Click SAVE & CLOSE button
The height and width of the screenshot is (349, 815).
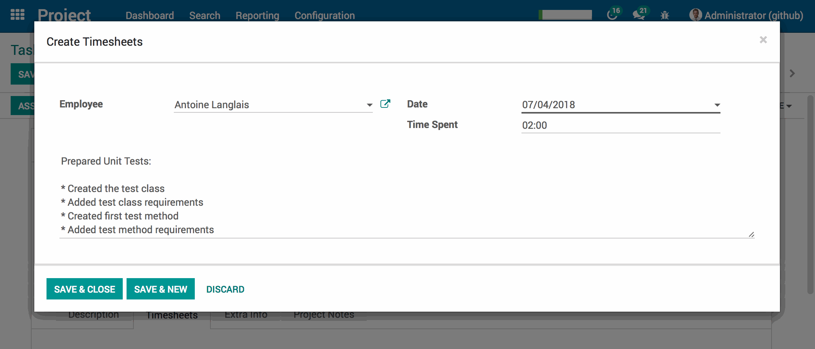coord(85,289)
